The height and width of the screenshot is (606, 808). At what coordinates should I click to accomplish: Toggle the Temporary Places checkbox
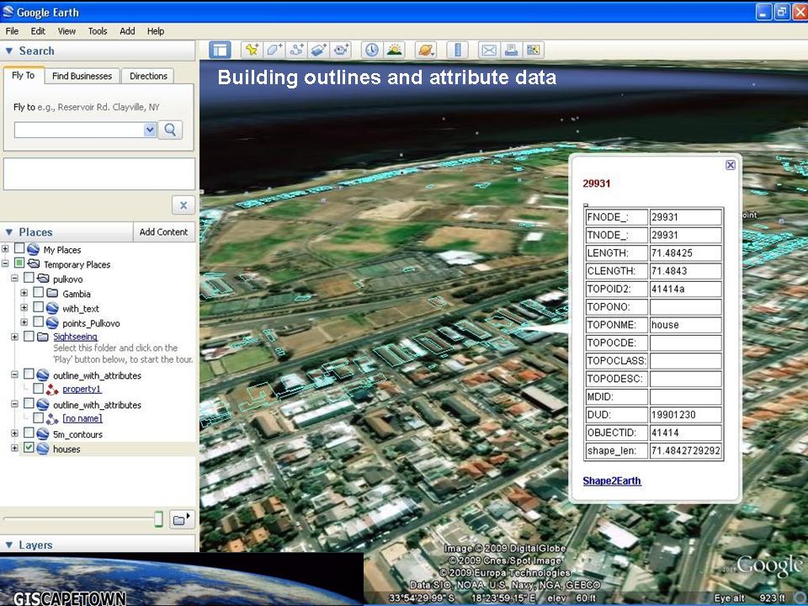tap(19, 263)
